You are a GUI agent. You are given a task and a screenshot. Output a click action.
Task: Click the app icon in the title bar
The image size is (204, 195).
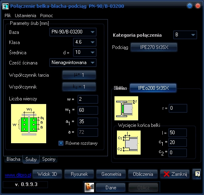coord(6,6)
